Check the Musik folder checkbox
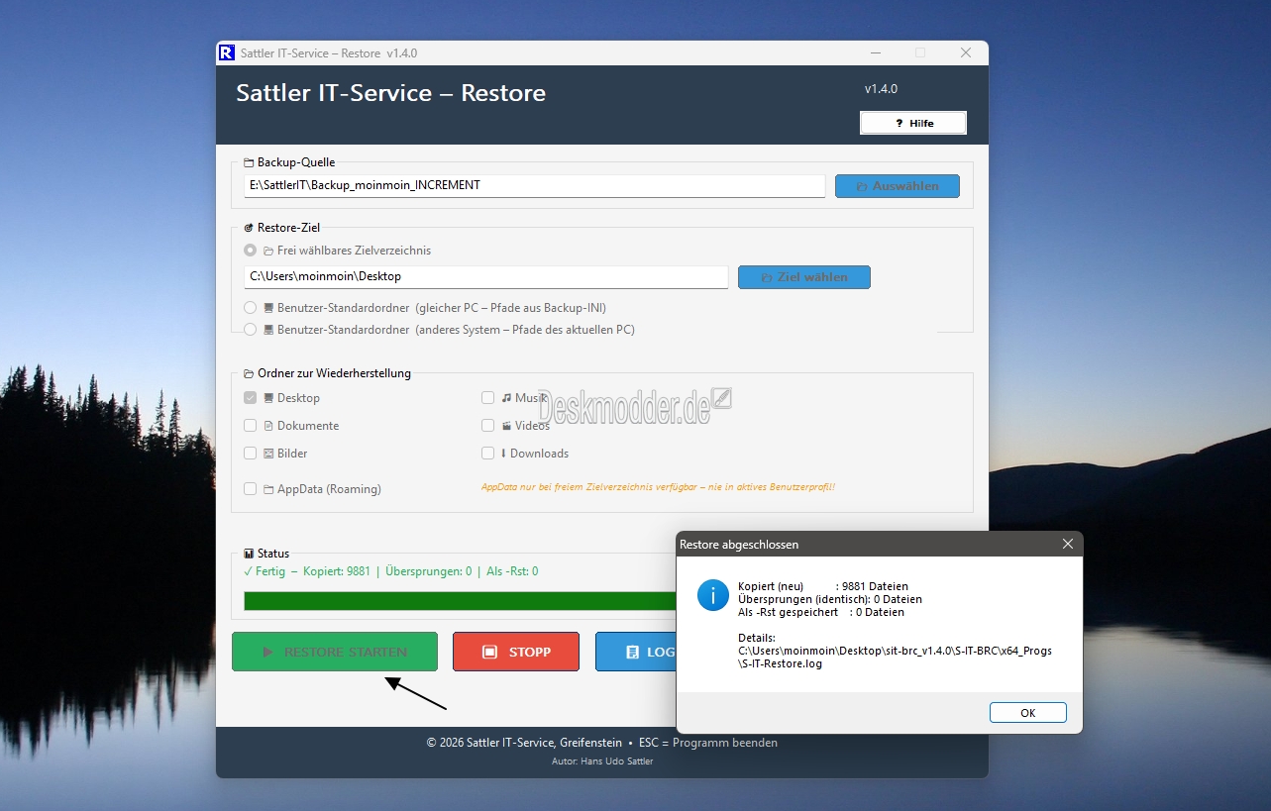 coord(487,398)
